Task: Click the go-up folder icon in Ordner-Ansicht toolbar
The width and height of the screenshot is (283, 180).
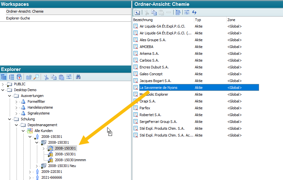Action: 138,12
